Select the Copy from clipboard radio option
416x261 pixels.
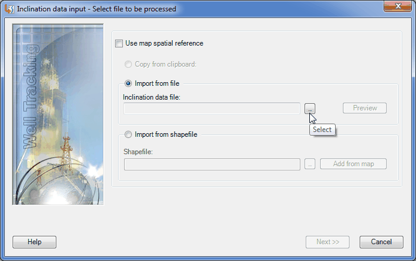[x=128, y=64]
